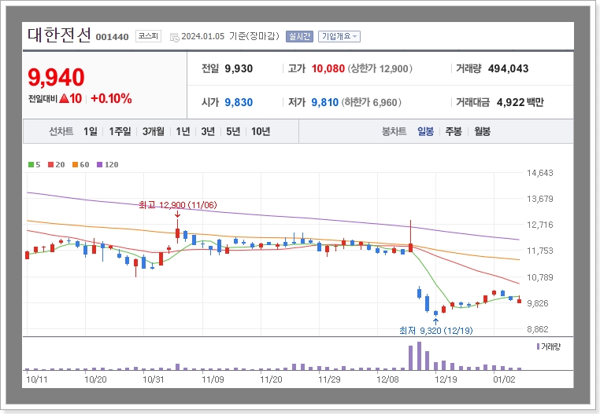Click the 거래량 value 494,043

pos(508,69)
